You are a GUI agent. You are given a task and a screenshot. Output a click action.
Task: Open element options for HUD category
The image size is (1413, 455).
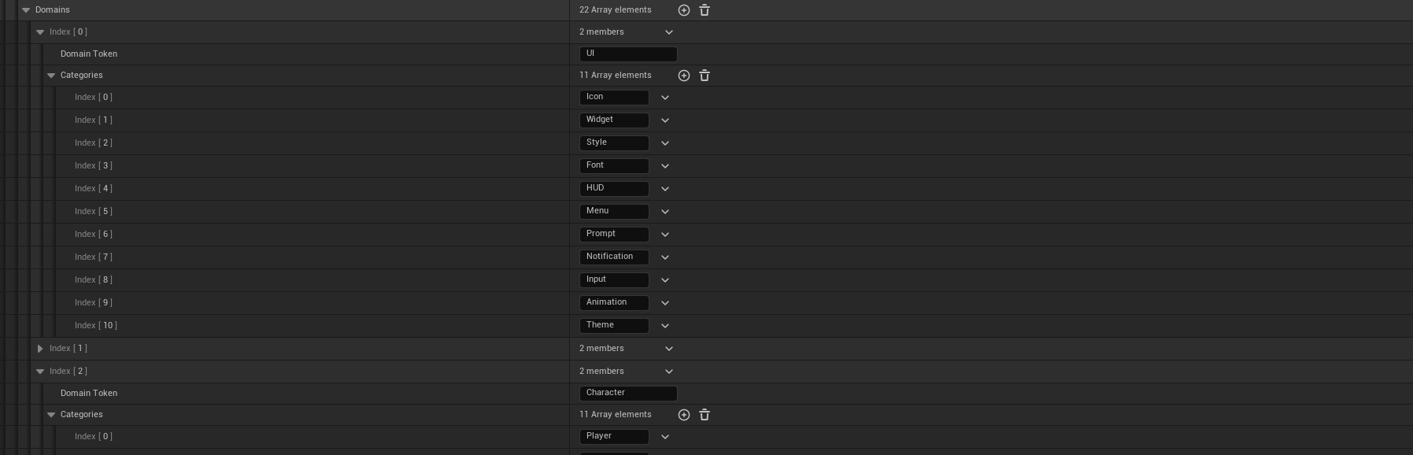(x=665, y=189)
